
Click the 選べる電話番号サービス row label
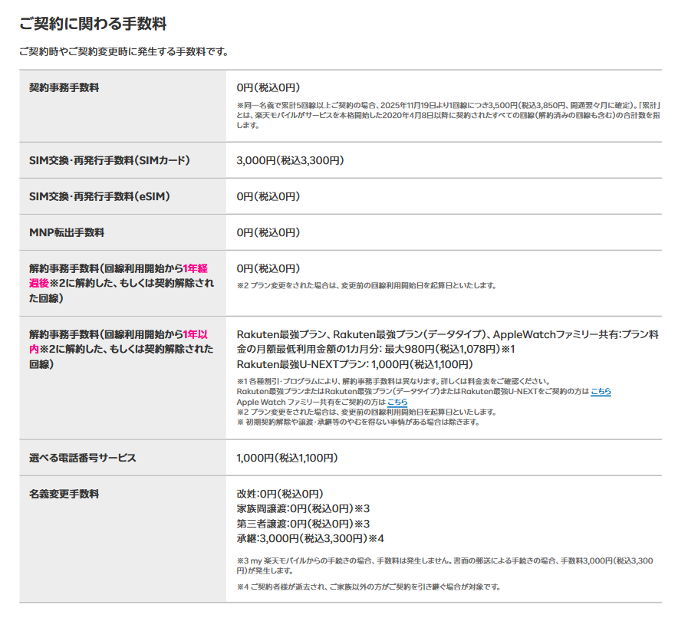click(82, 458)
